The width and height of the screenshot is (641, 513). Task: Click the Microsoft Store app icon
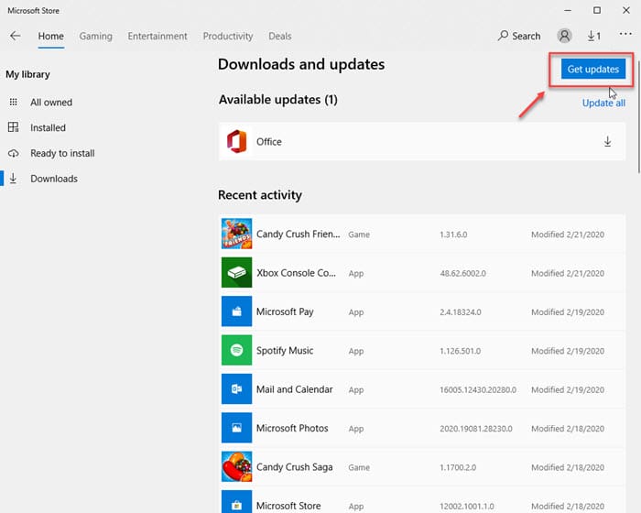(236, 502)
